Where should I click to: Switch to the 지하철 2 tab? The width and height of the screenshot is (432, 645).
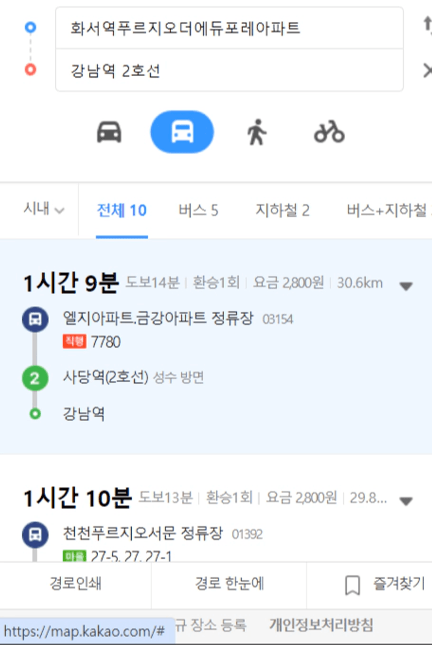283,210
